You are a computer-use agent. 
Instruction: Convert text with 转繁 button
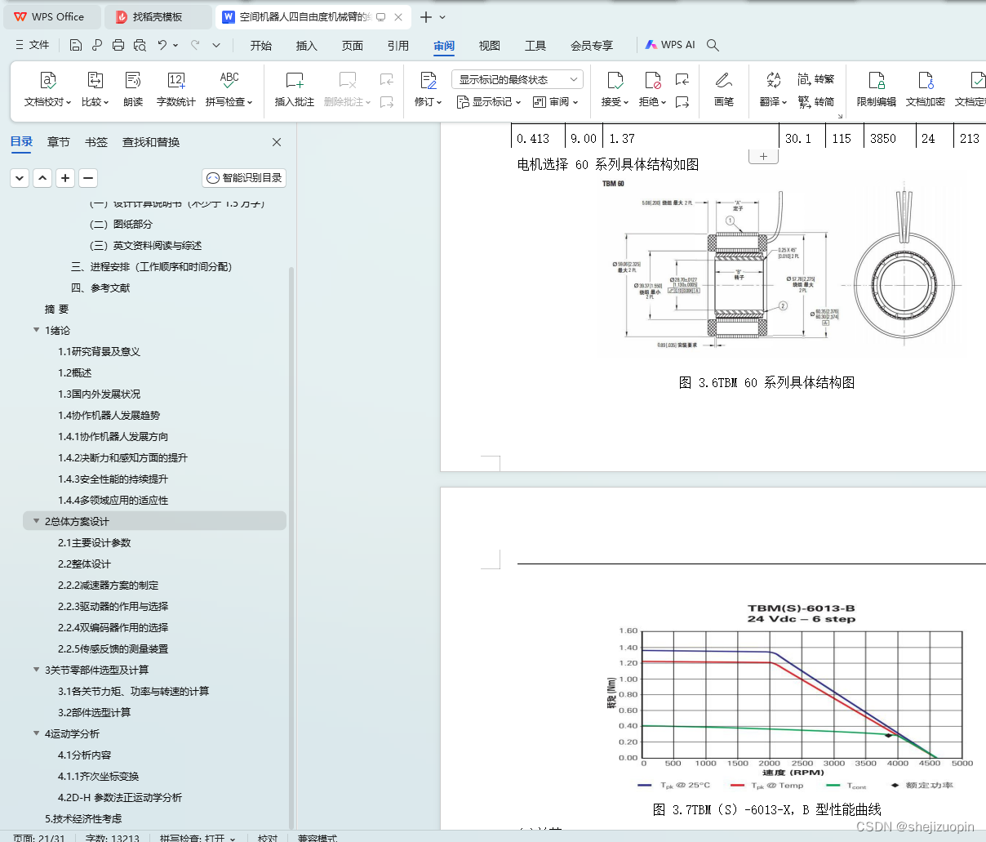click(816, 79)
